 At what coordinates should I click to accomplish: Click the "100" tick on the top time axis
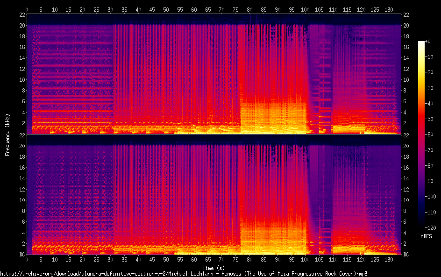coord(305,9)
